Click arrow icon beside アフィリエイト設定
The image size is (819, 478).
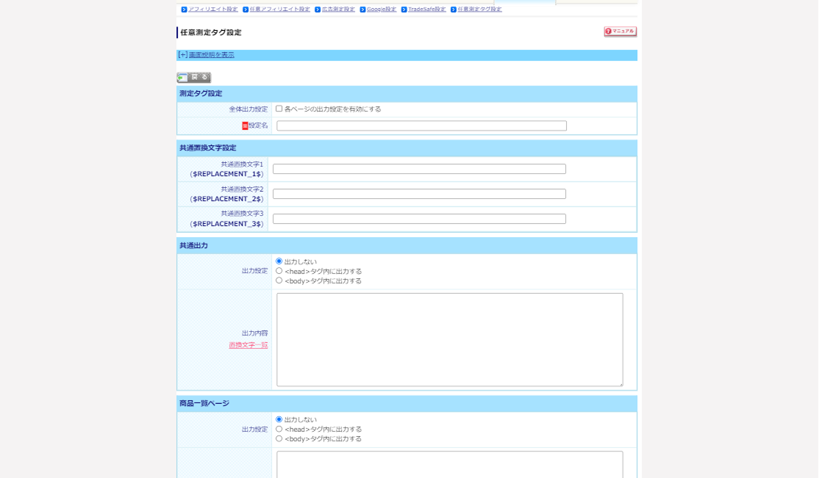tap(185, 10)
